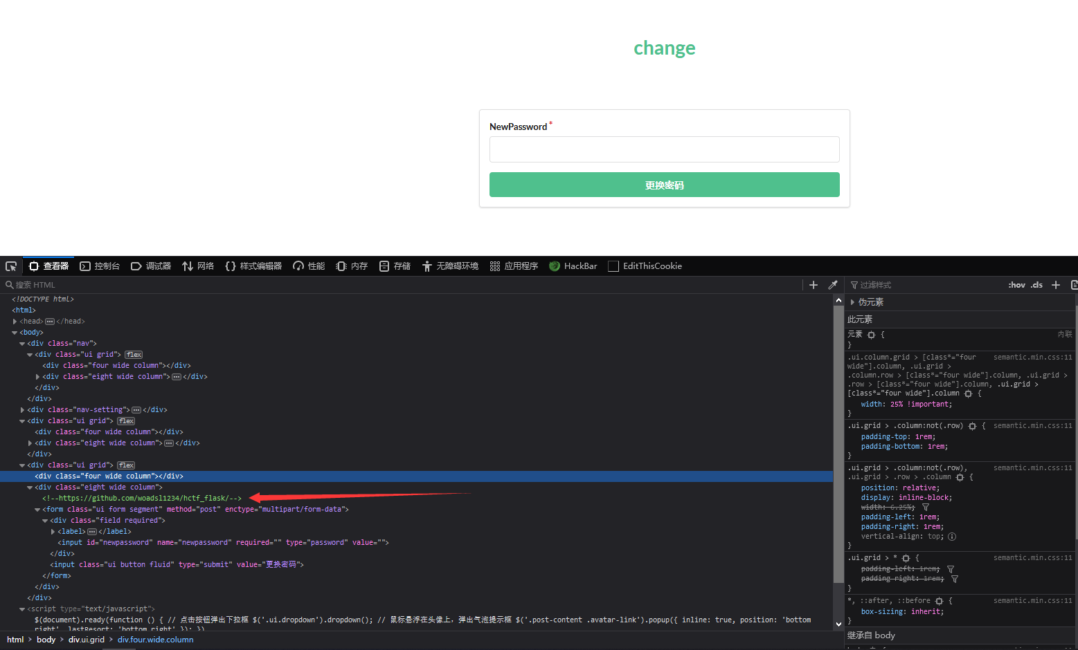Click filter icon next to overridden padding-left: 1rem

click(x=951, y=569)
